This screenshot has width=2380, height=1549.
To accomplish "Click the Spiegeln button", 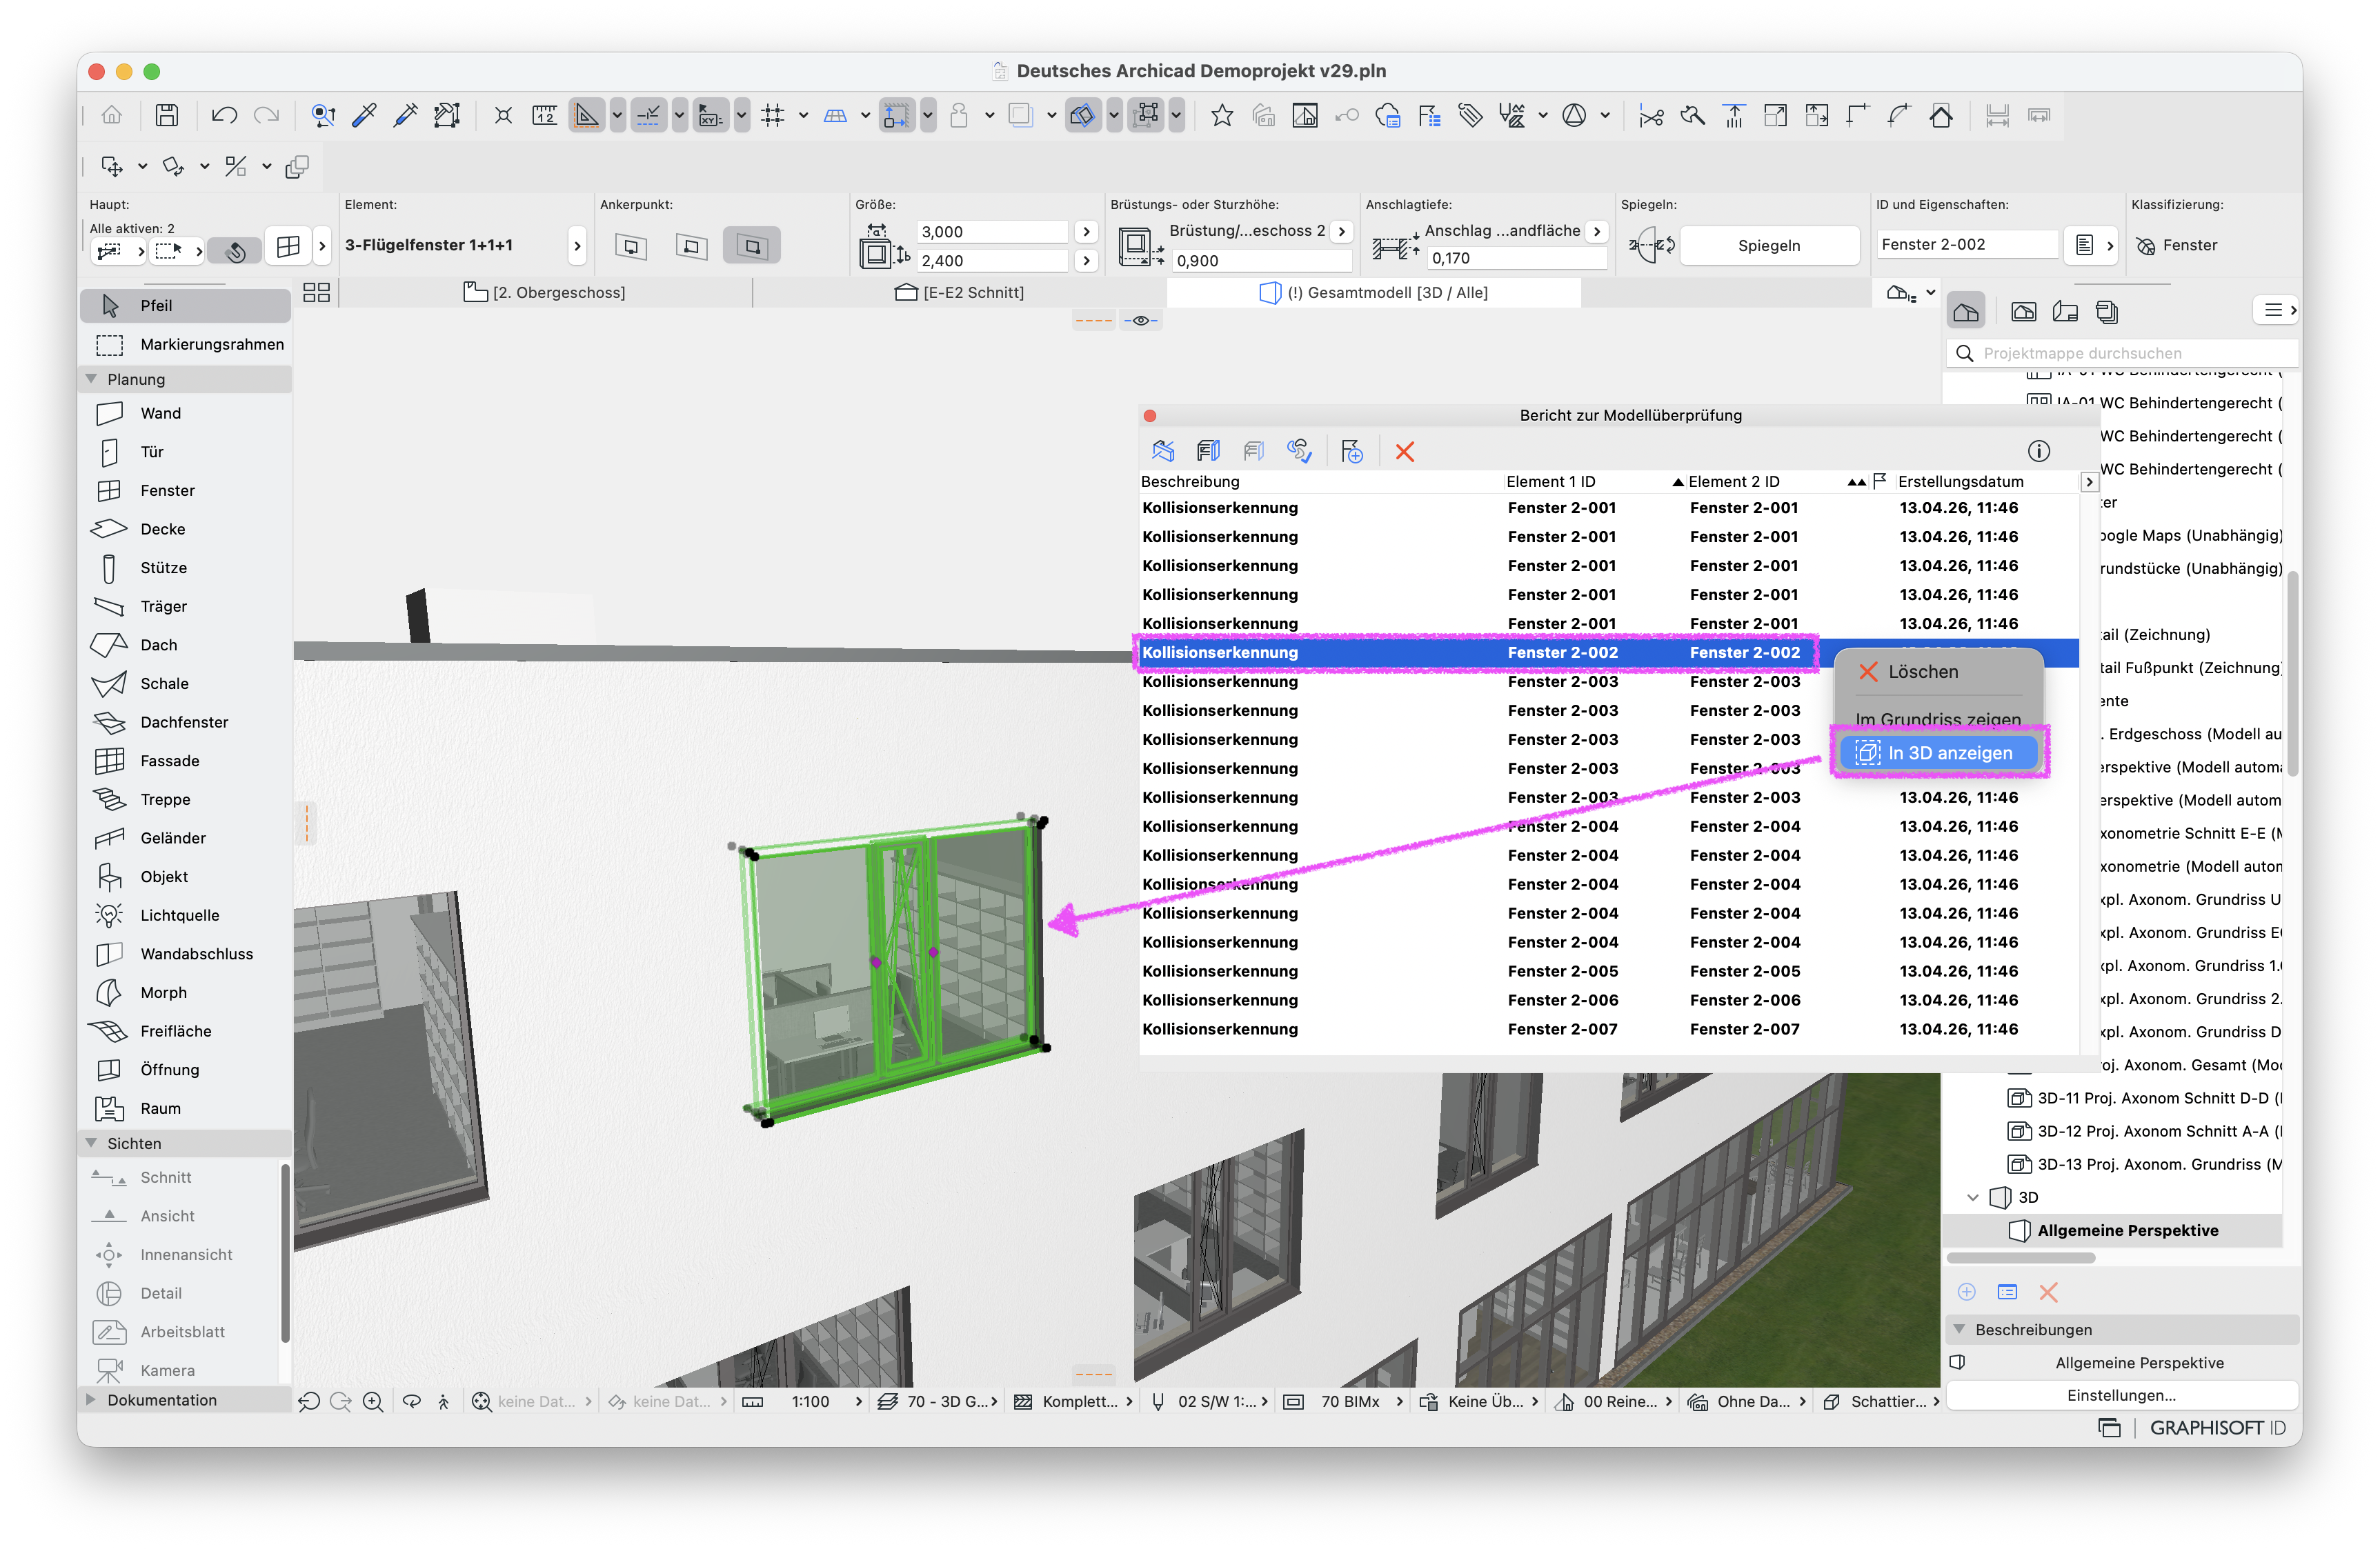I will (x=1769, y=246).
